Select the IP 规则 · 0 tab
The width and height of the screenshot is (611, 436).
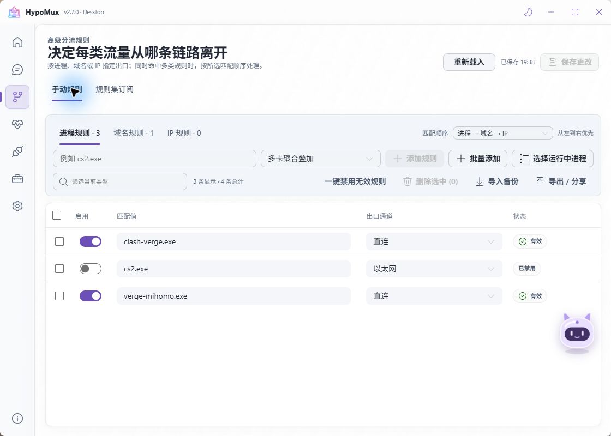tap(184, 133)
